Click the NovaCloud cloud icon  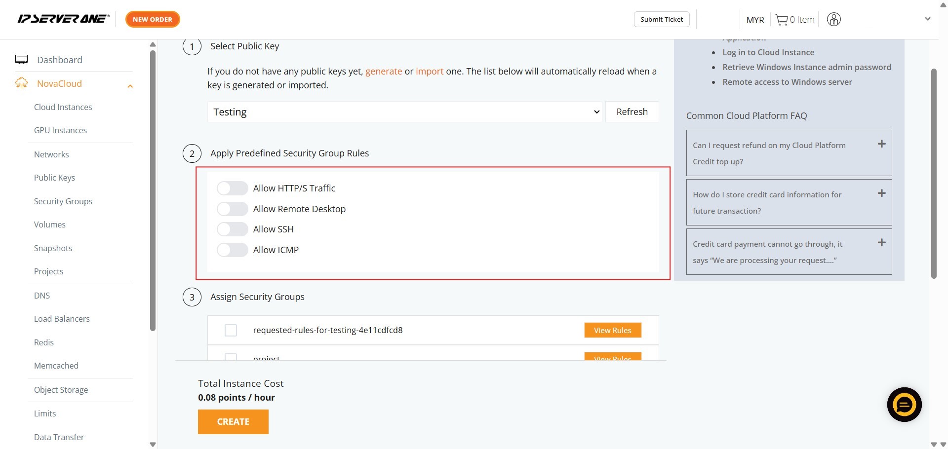click(x=21, y=83)
